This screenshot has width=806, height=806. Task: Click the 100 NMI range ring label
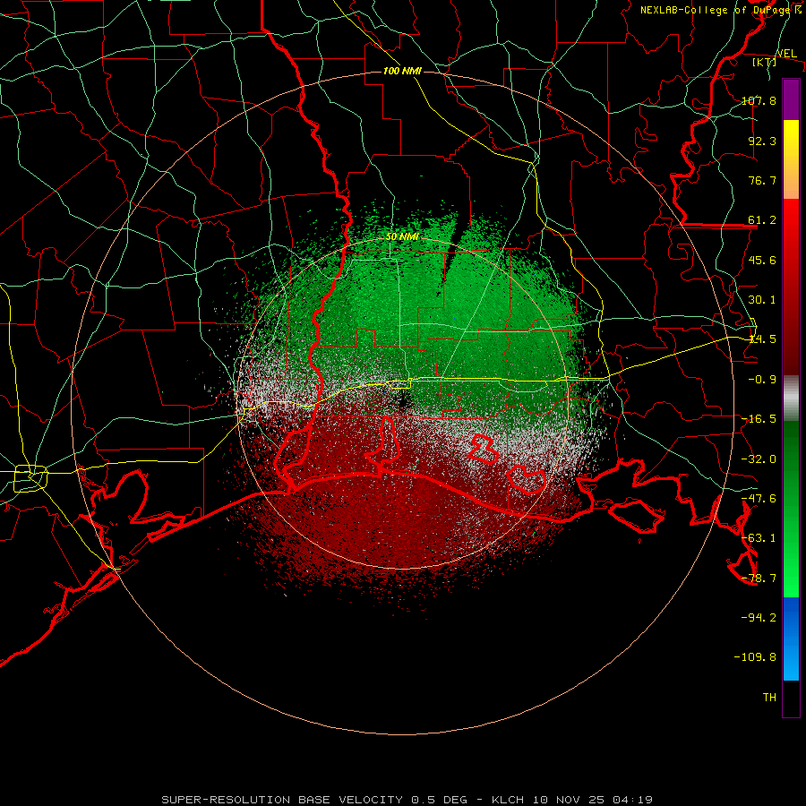402,71
